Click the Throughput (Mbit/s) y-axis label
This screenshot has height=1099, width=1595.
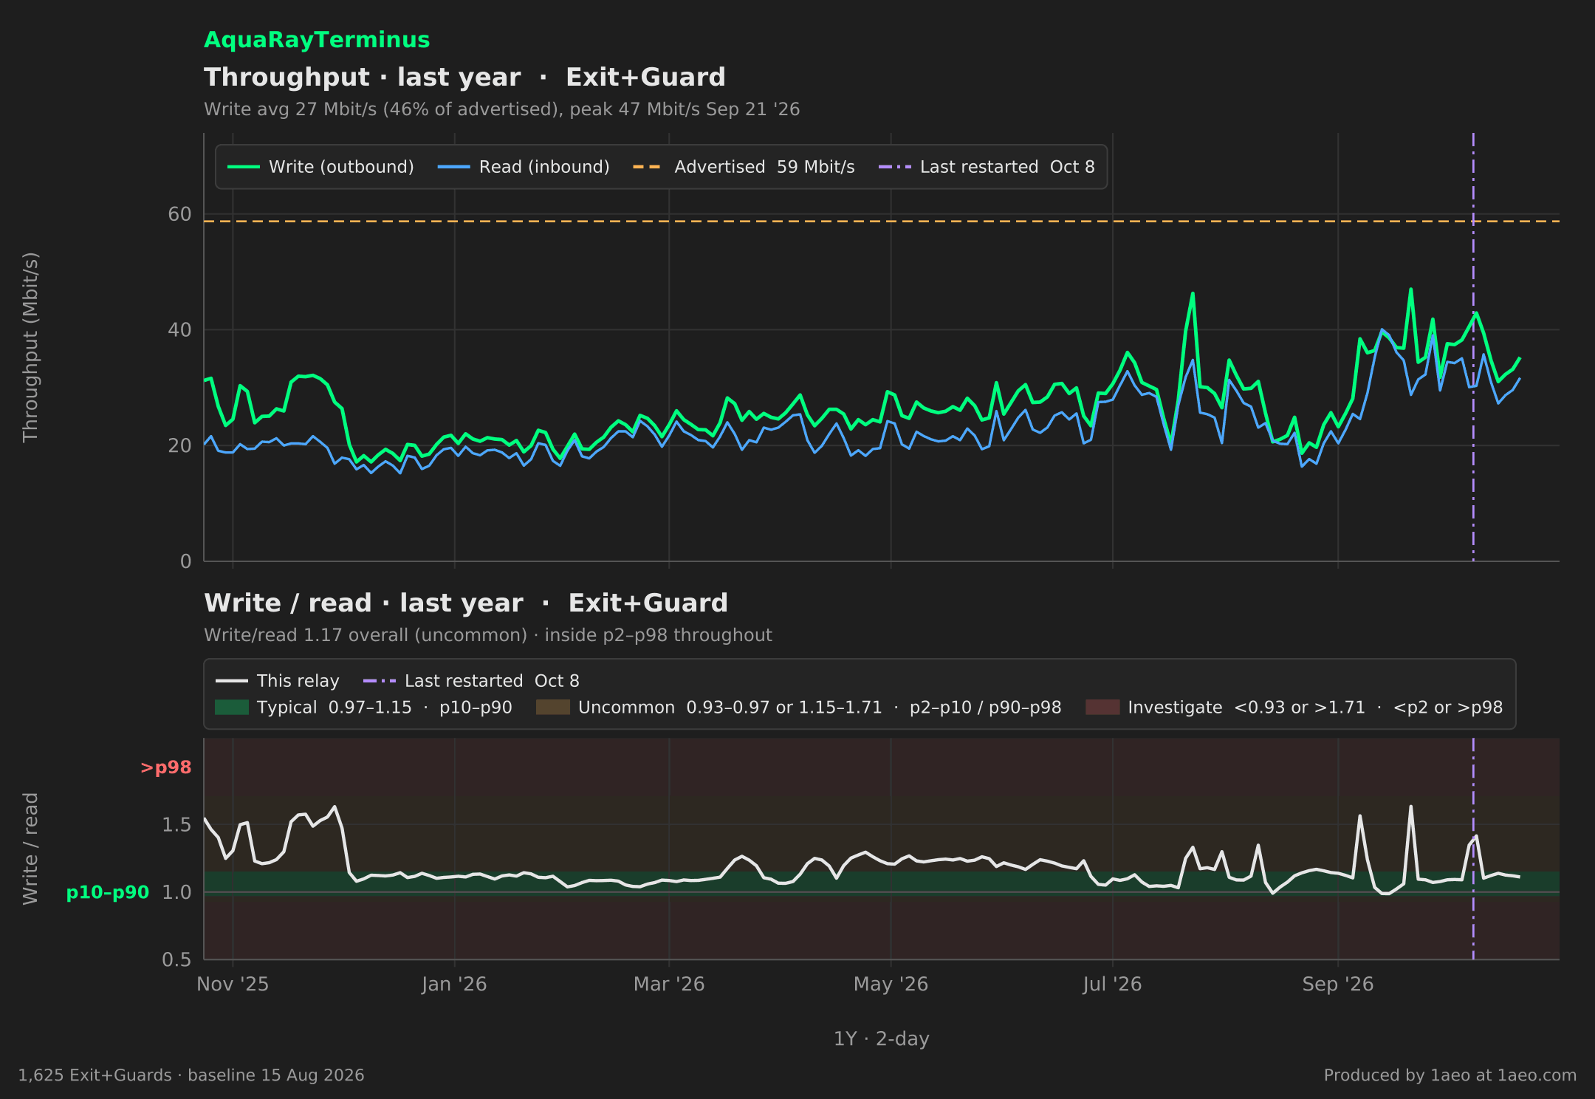click(x=30, y=347)
